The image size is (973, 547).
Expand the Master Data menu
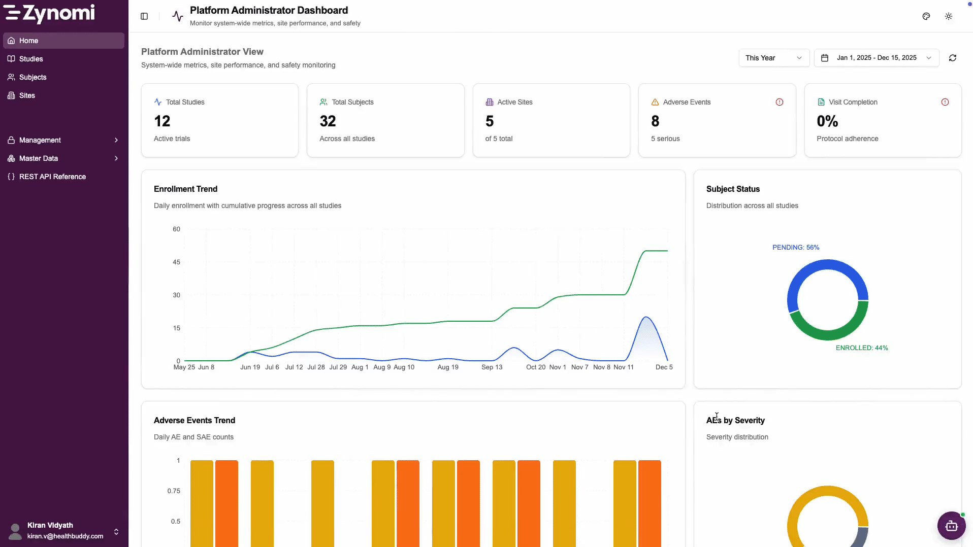(63, 158)
